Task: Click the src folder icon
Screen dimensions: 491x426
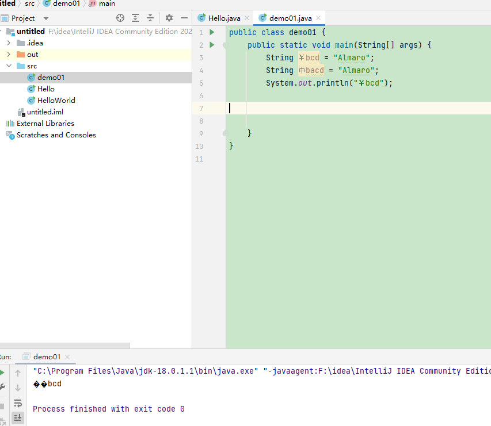Action: coord(21,66)
